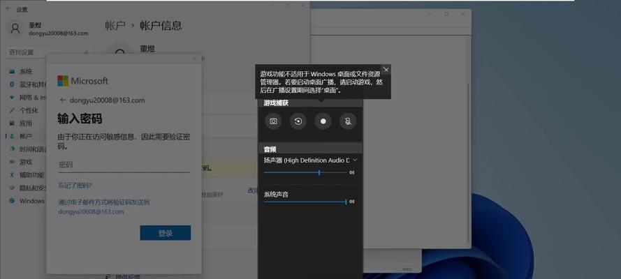Click the Windows Update icon in sidebar
621x279 pixels.
pyautogui.click(x=12, y=201)
